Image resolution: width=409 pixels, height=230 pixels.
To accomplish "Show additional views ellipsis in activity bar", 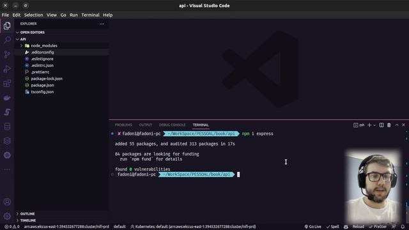I will click(x=7, y=169).
